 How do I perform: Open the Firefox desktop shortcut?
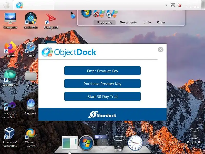10,49
